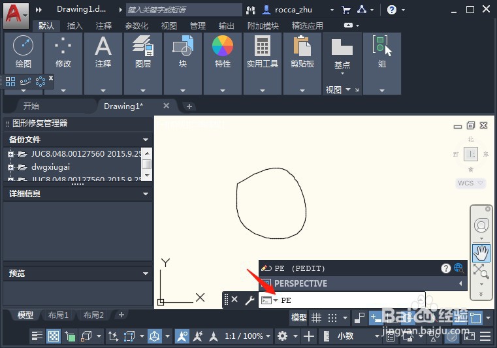Toggle 模型 model space button in status bar
Screen dimensions: 497x348
[299, 317]
